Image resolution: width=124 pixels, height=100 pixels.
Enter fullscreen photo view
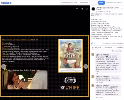click(x=87, y=9)
